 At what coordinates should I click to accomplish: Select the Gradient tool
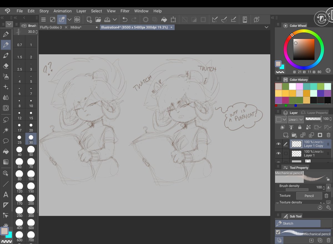coord(6,162)
